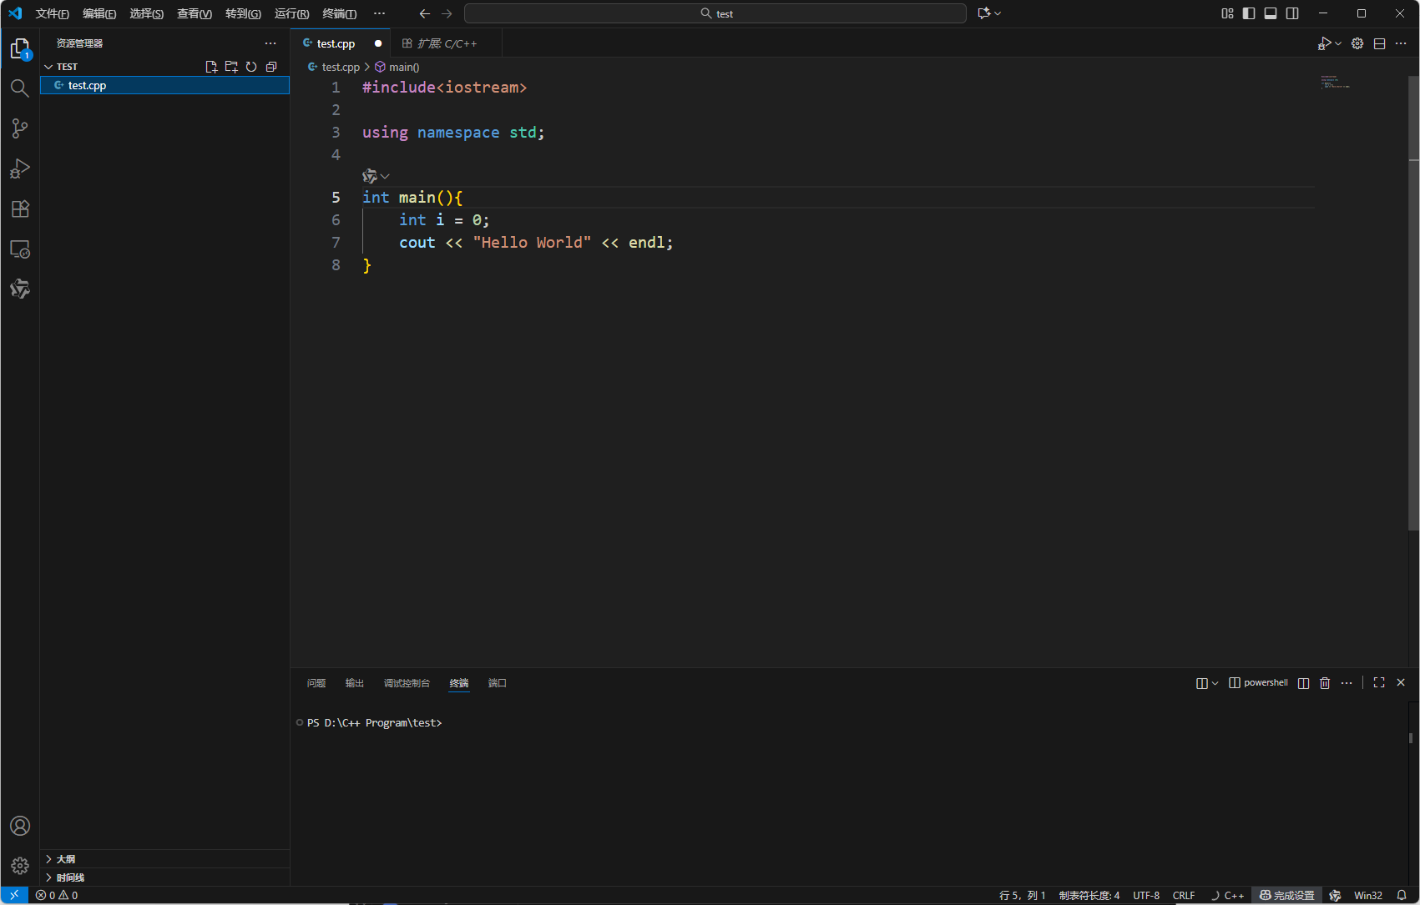Kill terminal with trash icon

click(1325, 683)
